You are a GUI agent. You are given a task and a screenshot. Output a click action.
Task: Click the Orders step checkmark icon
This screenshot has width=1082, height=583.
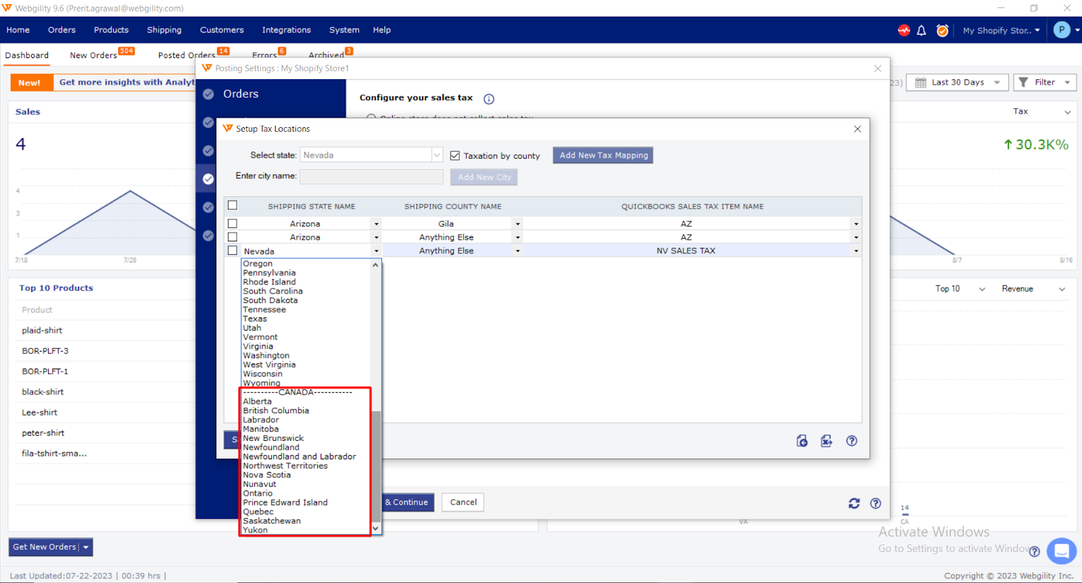[x=208, y=94]
